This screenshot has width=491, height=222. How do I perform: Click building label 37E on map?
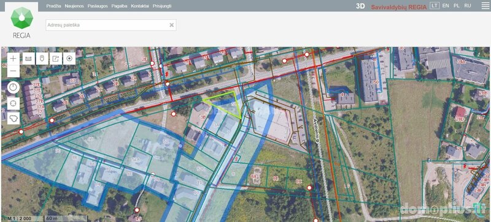(x=37, y=85)
